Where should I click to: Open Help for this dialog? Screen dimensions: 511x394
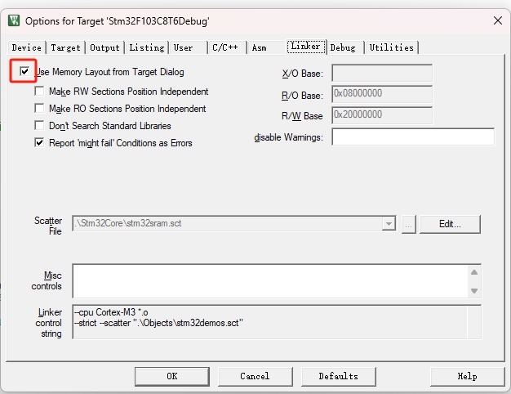[468, 376]
